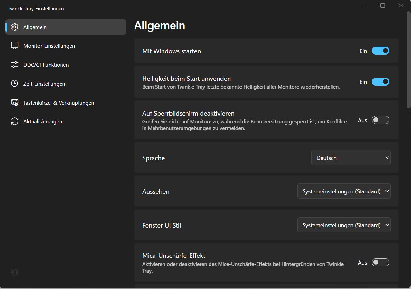Viewport: 411px width, 289px height.
Task: Click the Tastenkürzel keyboard icon
Action: coord(14,103)
